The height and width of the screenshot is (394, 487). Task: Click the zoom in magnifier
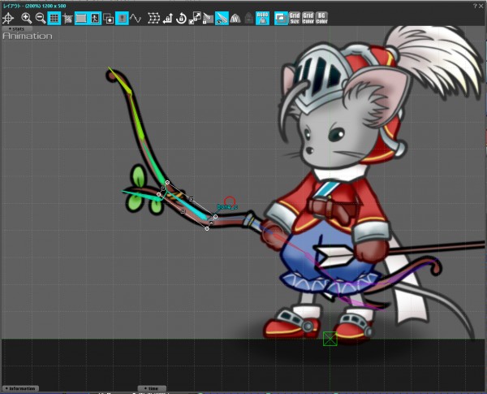(x=27, y=19)
